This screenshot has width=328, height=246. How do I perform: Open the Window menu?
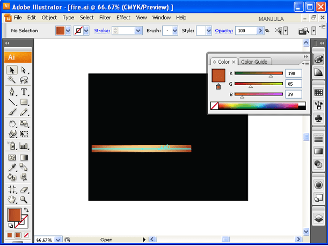tap(161, 18)
